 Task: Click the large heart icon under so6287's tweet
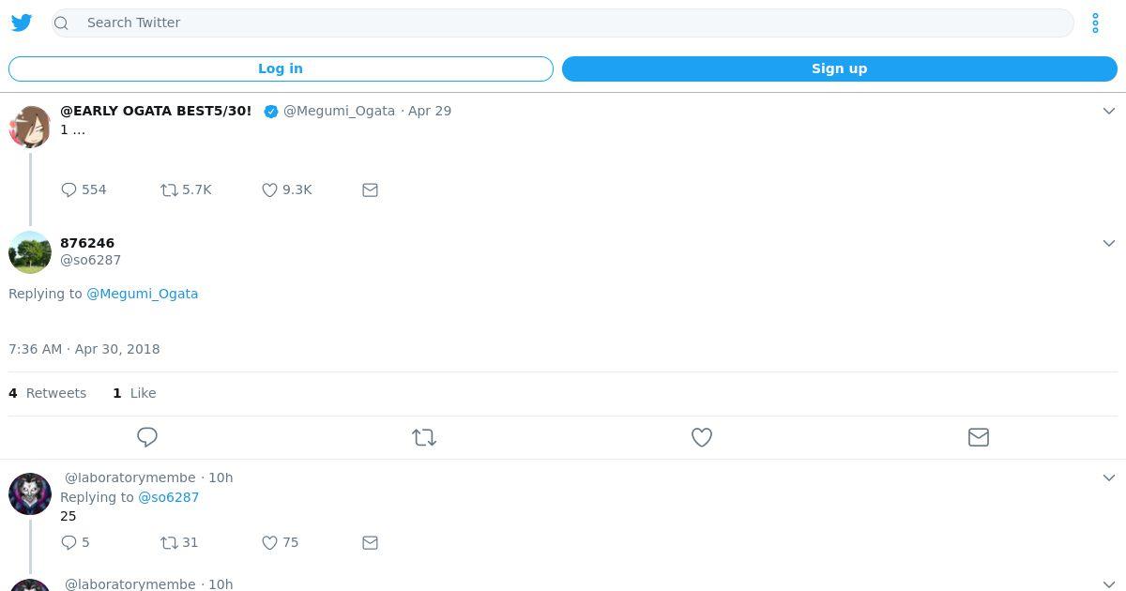point(701,437)
